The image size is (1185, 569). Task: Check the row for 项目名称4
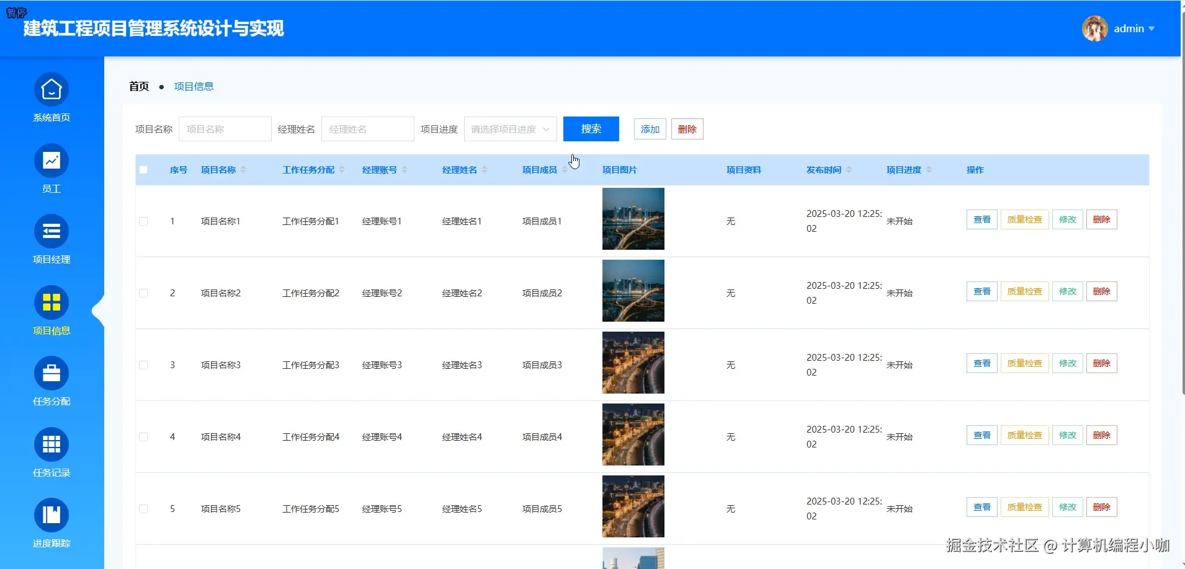pos(143,437)
